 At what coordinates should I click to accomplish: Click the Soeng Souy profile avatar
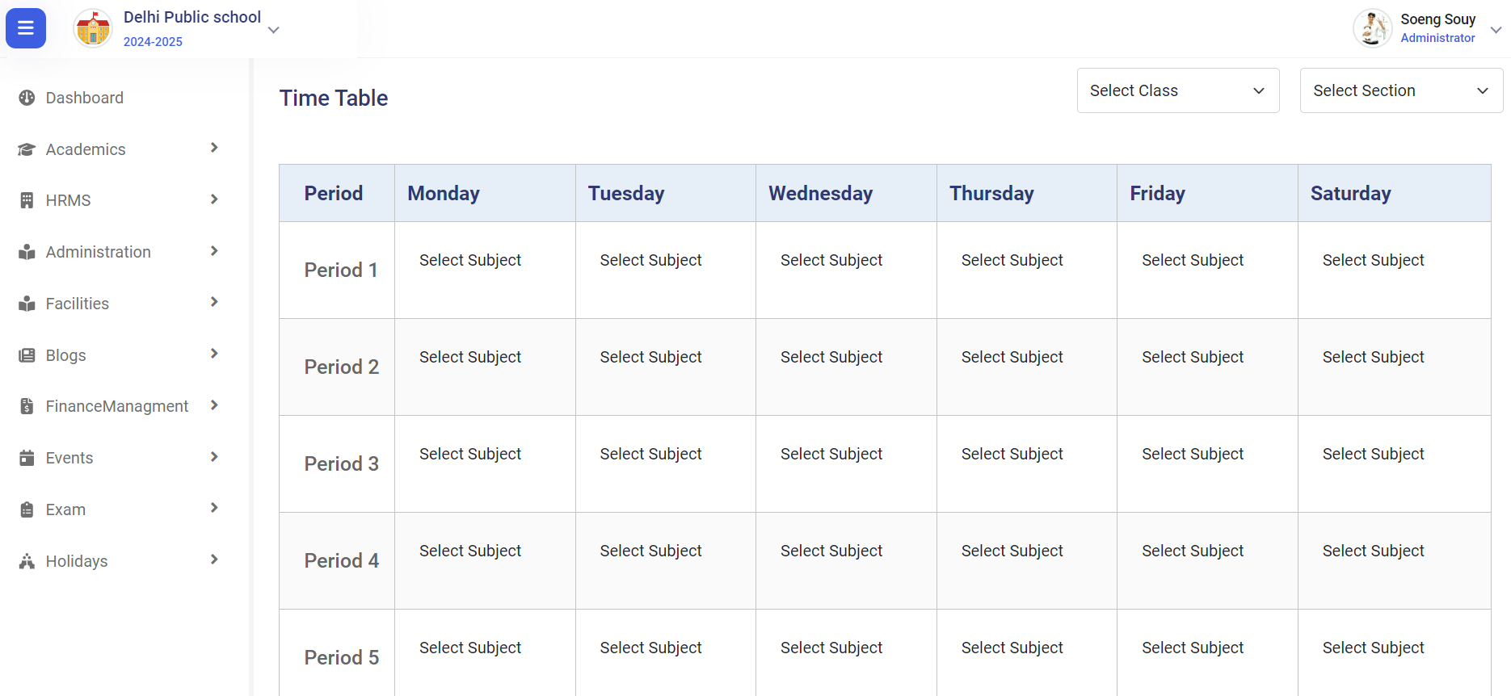(x=1372, y=29)
